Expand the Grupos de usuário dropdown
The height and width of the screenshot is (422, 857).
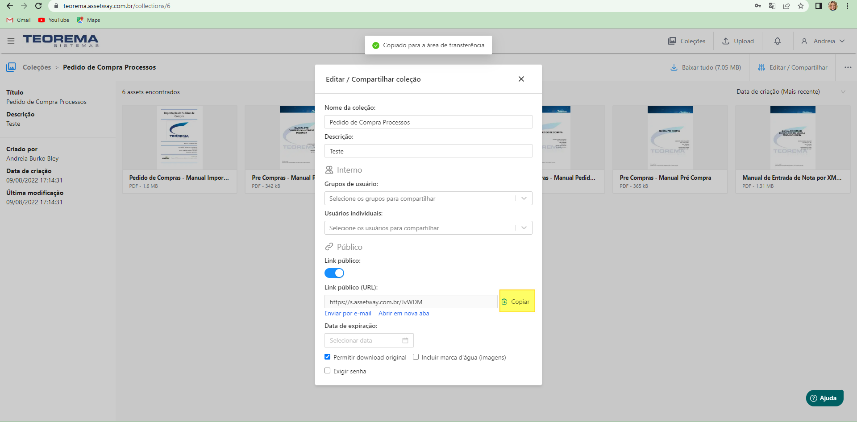click(428, 199)
